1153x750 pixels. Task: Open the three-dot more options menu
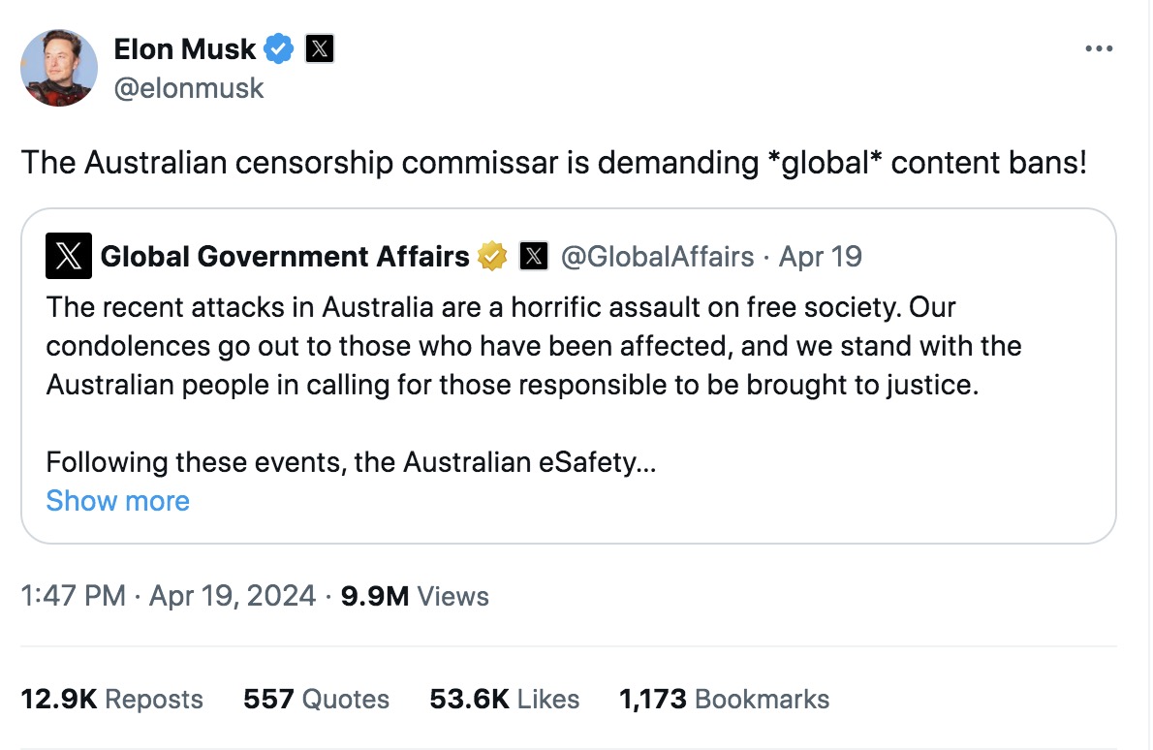click(1098, 48)
